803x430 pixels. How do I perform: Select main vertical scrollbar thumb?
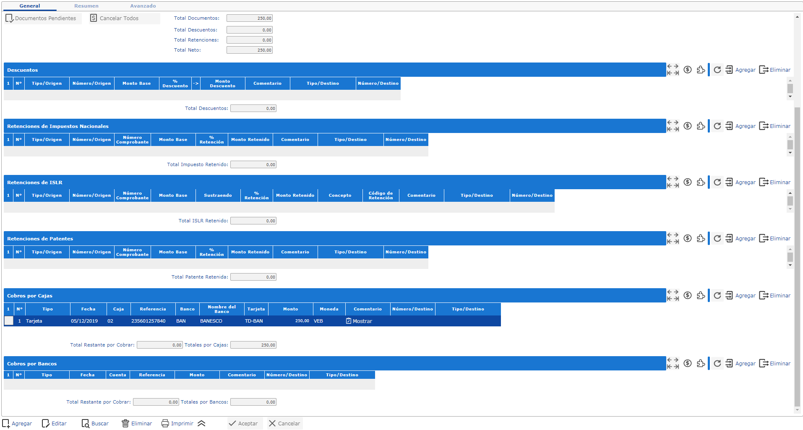[x=797, y=257]
